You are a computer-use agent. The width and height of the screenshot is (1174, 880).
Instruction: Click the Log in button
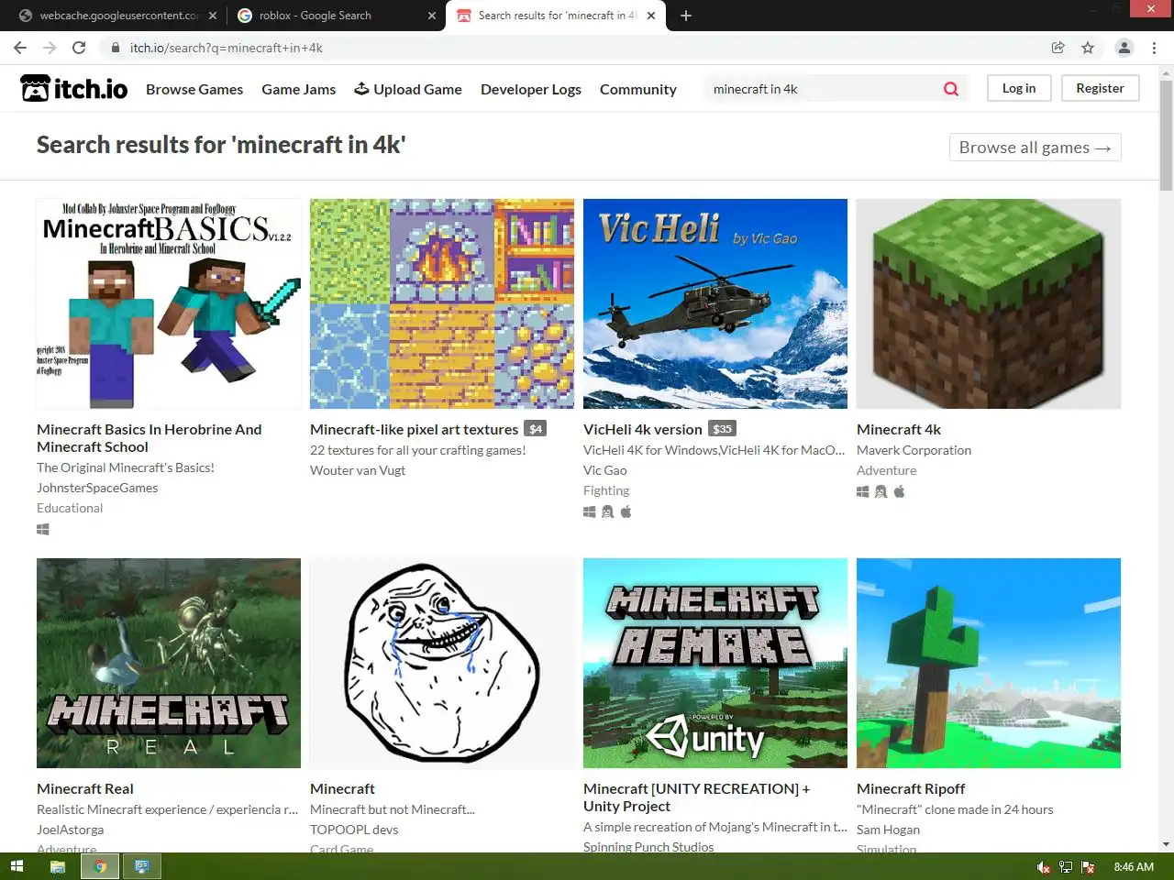click(x=1019, y=88)
